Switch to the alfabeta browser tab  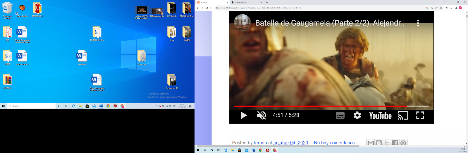(212, 2)
